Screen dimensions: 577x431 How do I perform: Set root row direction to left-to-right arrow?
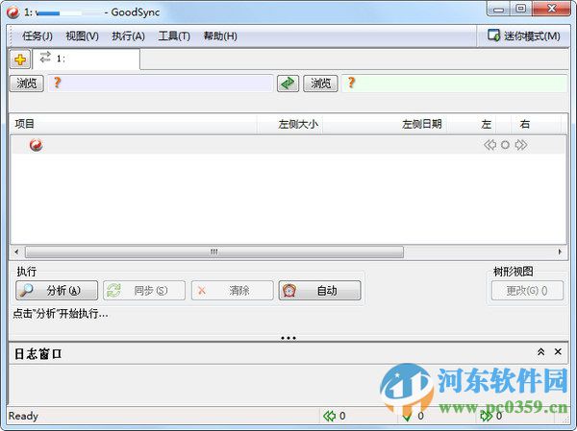pyautogui.click(x=521, y=145)
